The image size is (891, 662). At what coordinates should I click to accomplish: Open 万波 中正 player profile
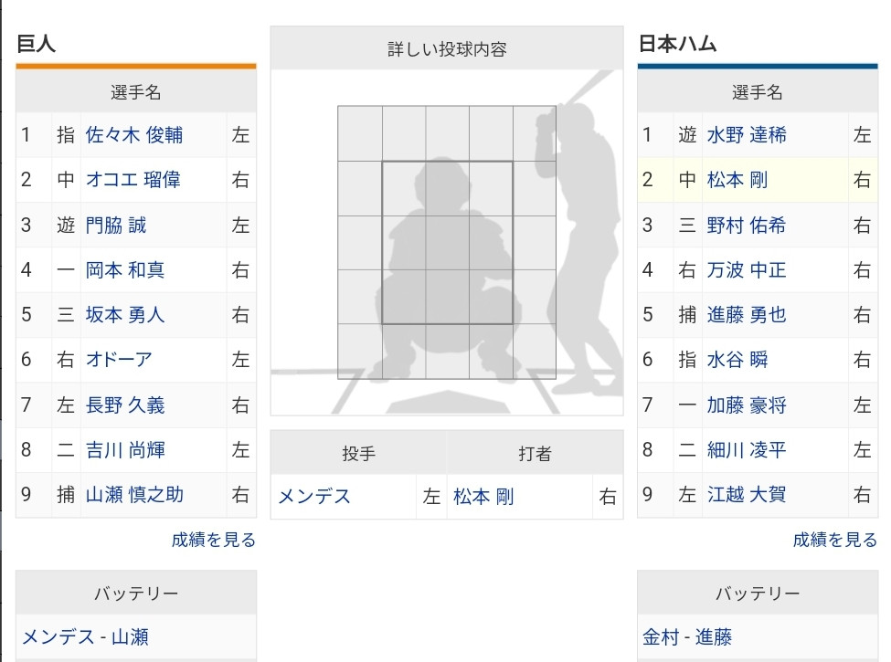pos(747,269)
